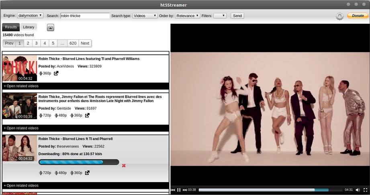
Task: Switch to the Library tab
Action: click(29, 27)
